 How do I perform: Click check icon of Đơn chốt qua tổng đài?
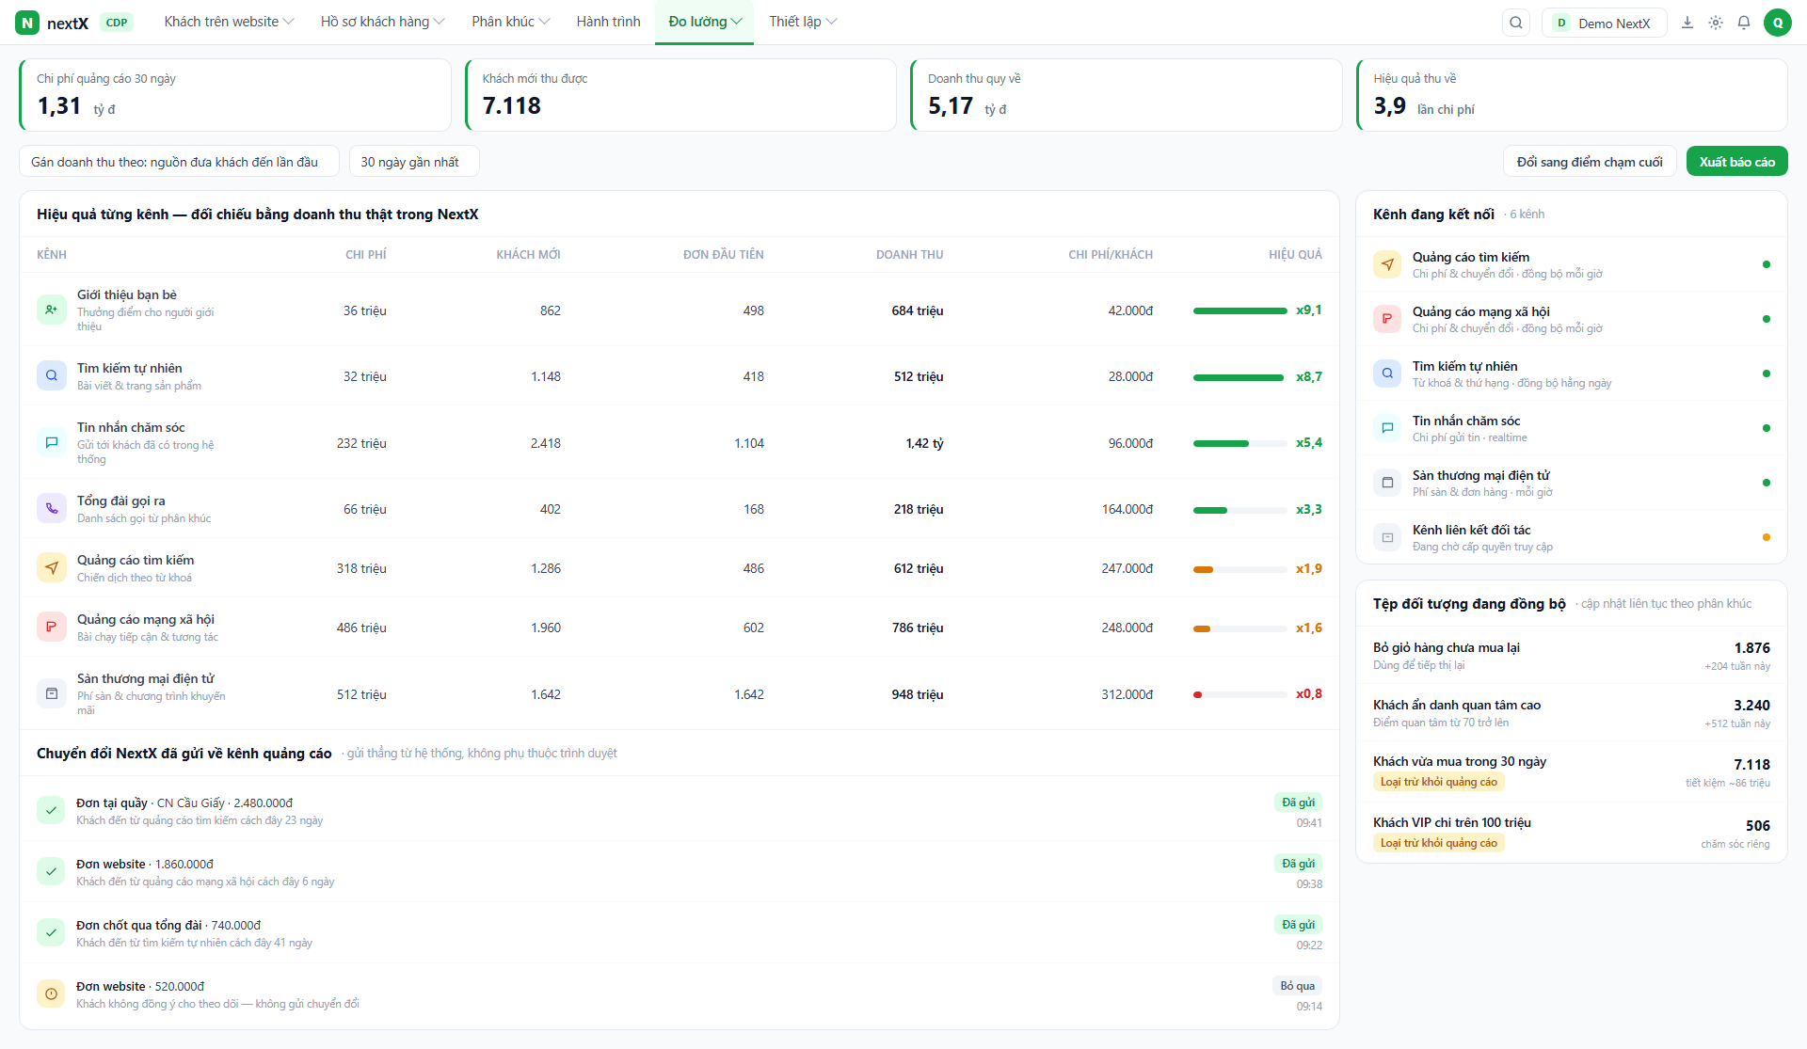pyautogui.click(x=51, y=932)
